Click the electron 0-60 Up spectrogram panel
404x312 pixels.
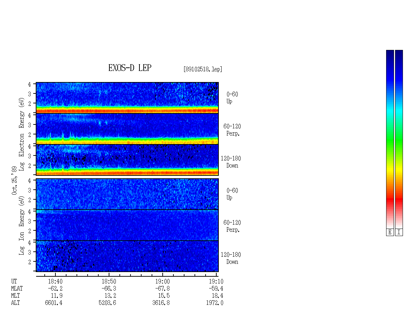click(x=127, y=98)
